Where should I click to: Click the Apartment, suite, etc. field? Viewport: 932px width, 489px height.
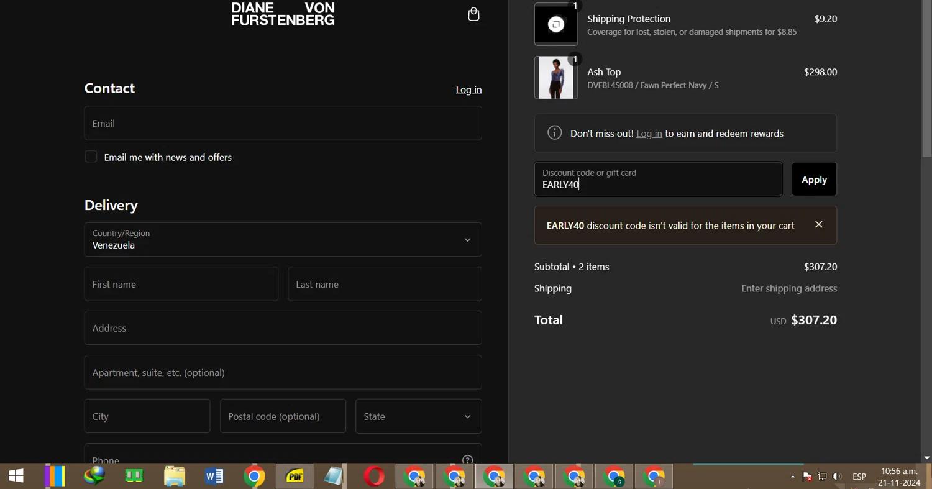(283, 372)
